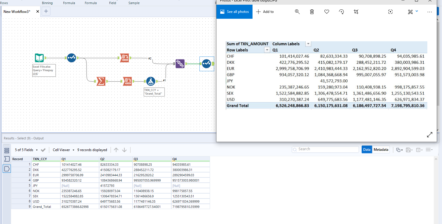Click the Rotate icon in Photos toolbar
Image resolution: width=442 pixels, height=224 pixels.
pos(341,12)
